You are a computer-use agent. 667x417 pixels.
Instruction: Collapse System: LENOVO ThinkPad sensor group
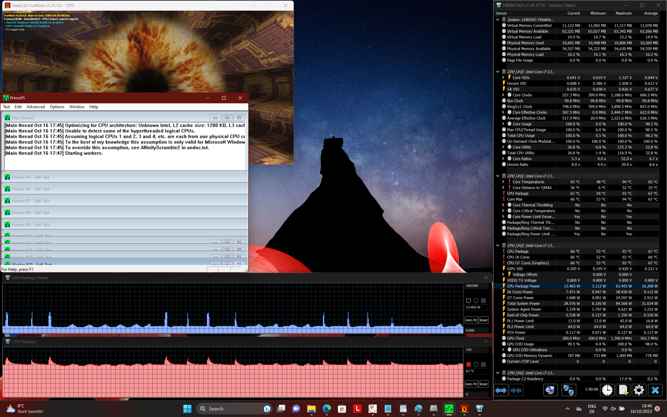[x=498, y=20]
